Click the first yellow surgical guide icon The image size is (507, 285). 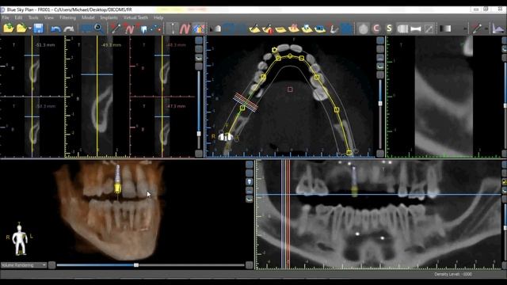255,28
